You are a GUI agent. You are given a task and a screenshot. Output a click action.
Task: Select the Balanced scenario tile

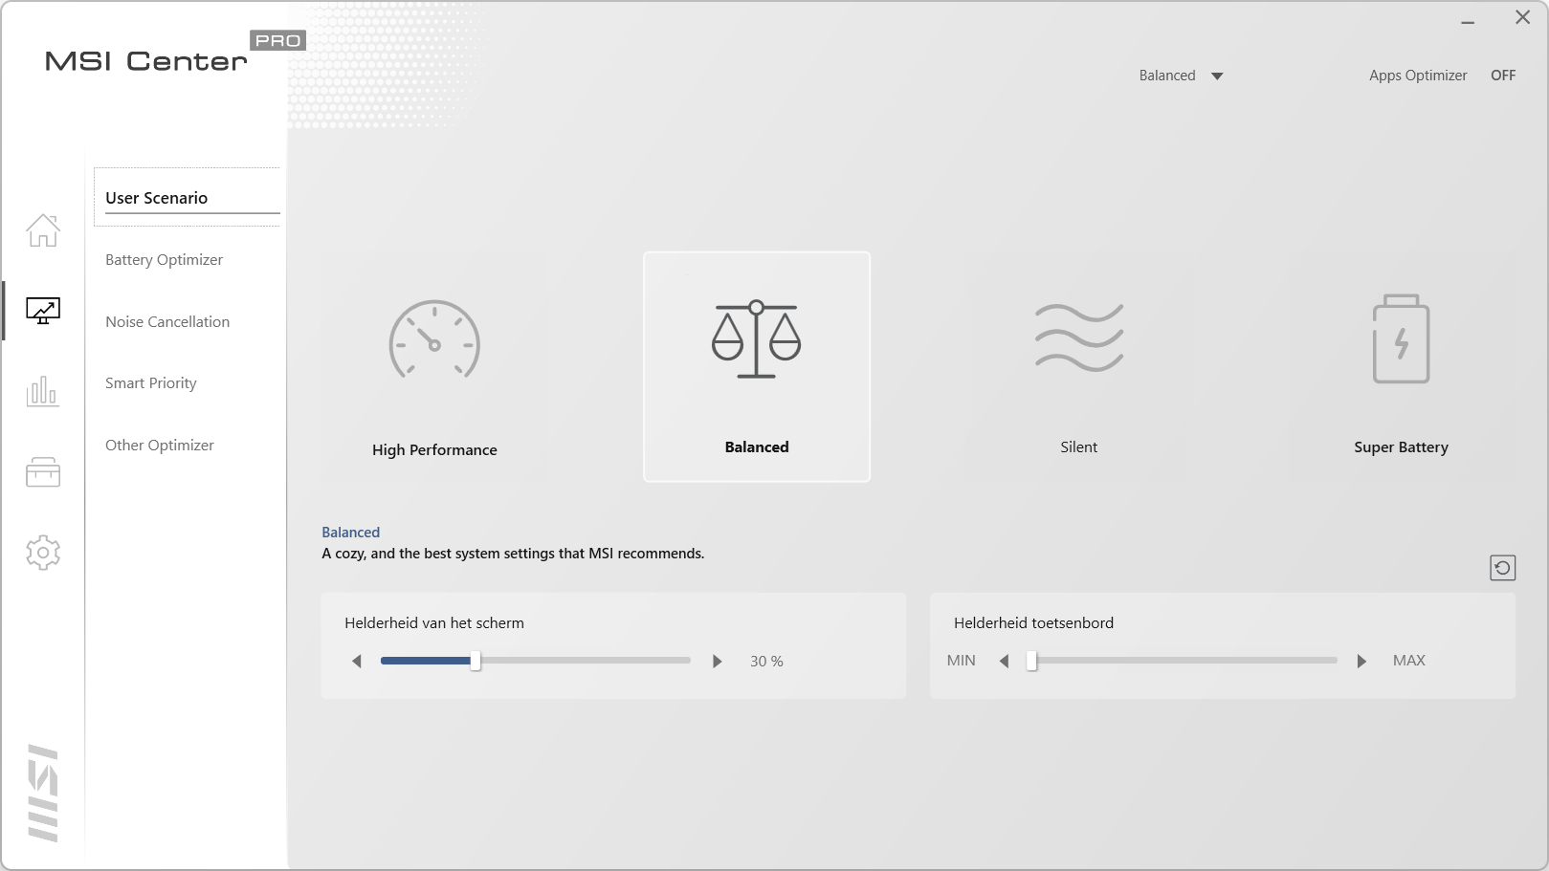coord(757,367)
